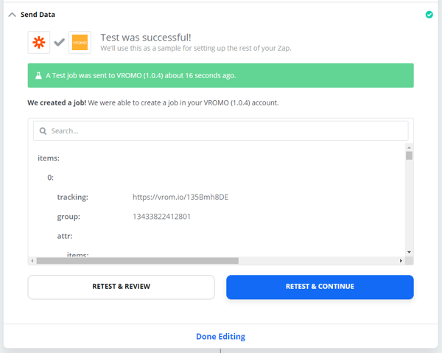Click the '0:' index row
The height and width of the screenshot is (353, 442).
click(x=50, y=178)
